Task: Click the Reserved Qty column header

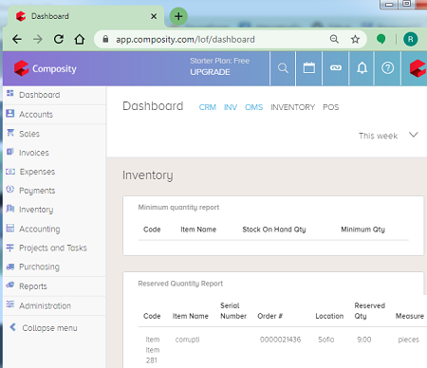Action: pyautogui.click(x=369, y=311)
